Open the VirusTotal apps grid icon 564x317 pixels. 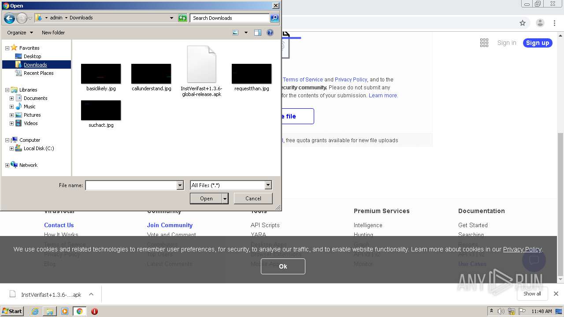click(x=484, y=43)
